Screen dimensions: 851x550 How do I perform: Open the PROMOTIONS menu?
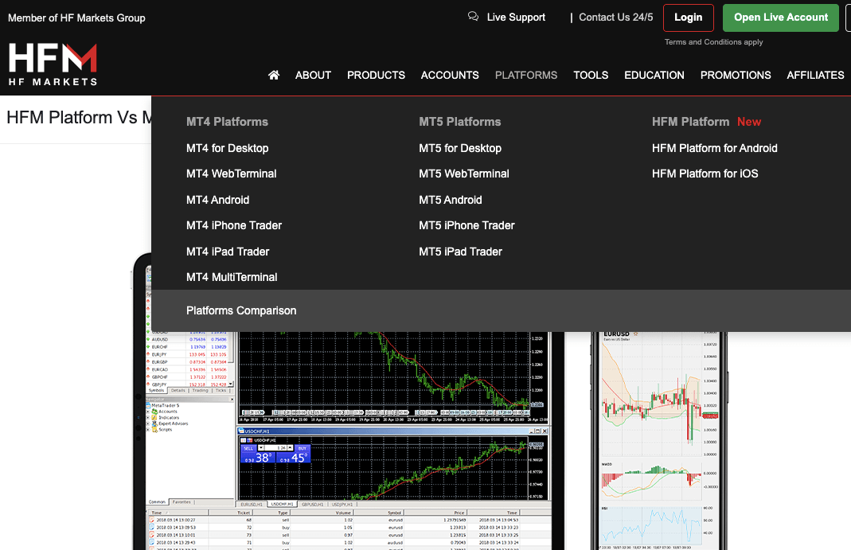(x=736, y=75)
